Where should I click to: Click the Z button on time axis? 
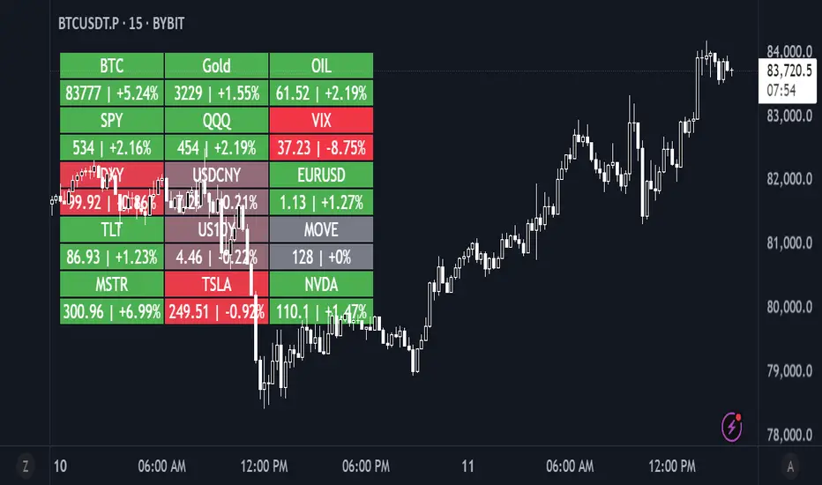[26, 466]
